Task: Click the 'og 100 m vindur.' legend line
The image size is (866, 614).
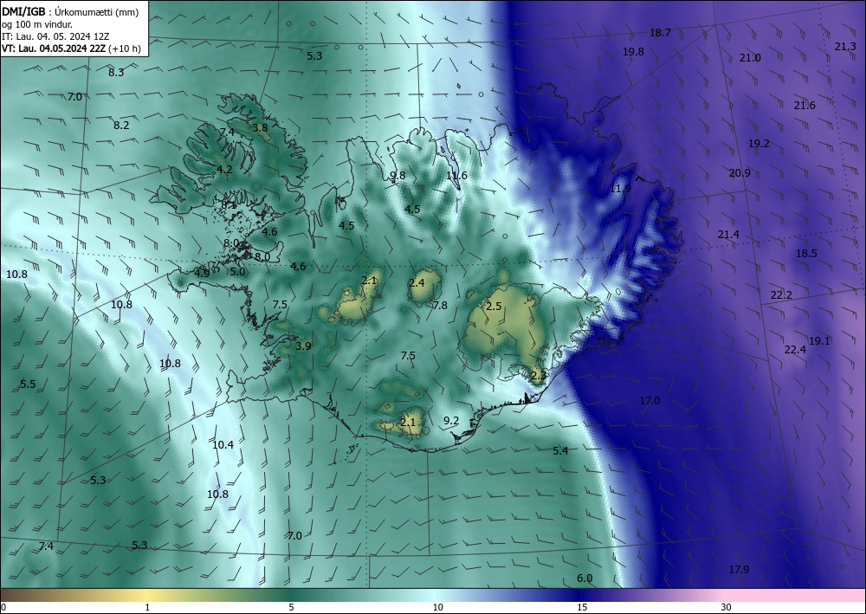Action: pos(37,24)
